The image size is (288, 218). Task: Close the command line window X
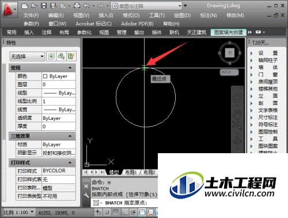pyautogui.click(x=86, y=186)
